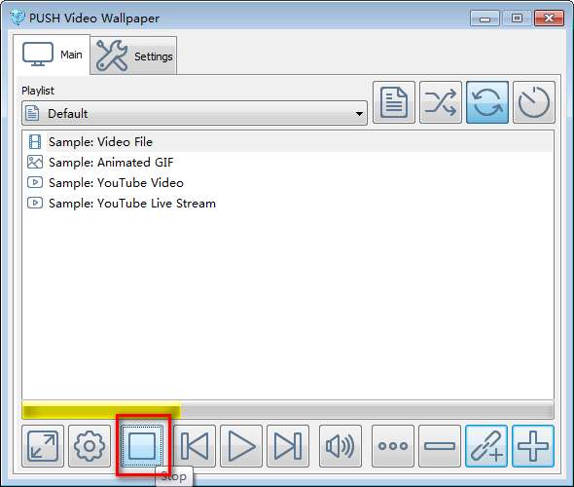Toggle the repeat loop button
The width and height of the screenshot is (574, 487).
click(487, 102)
